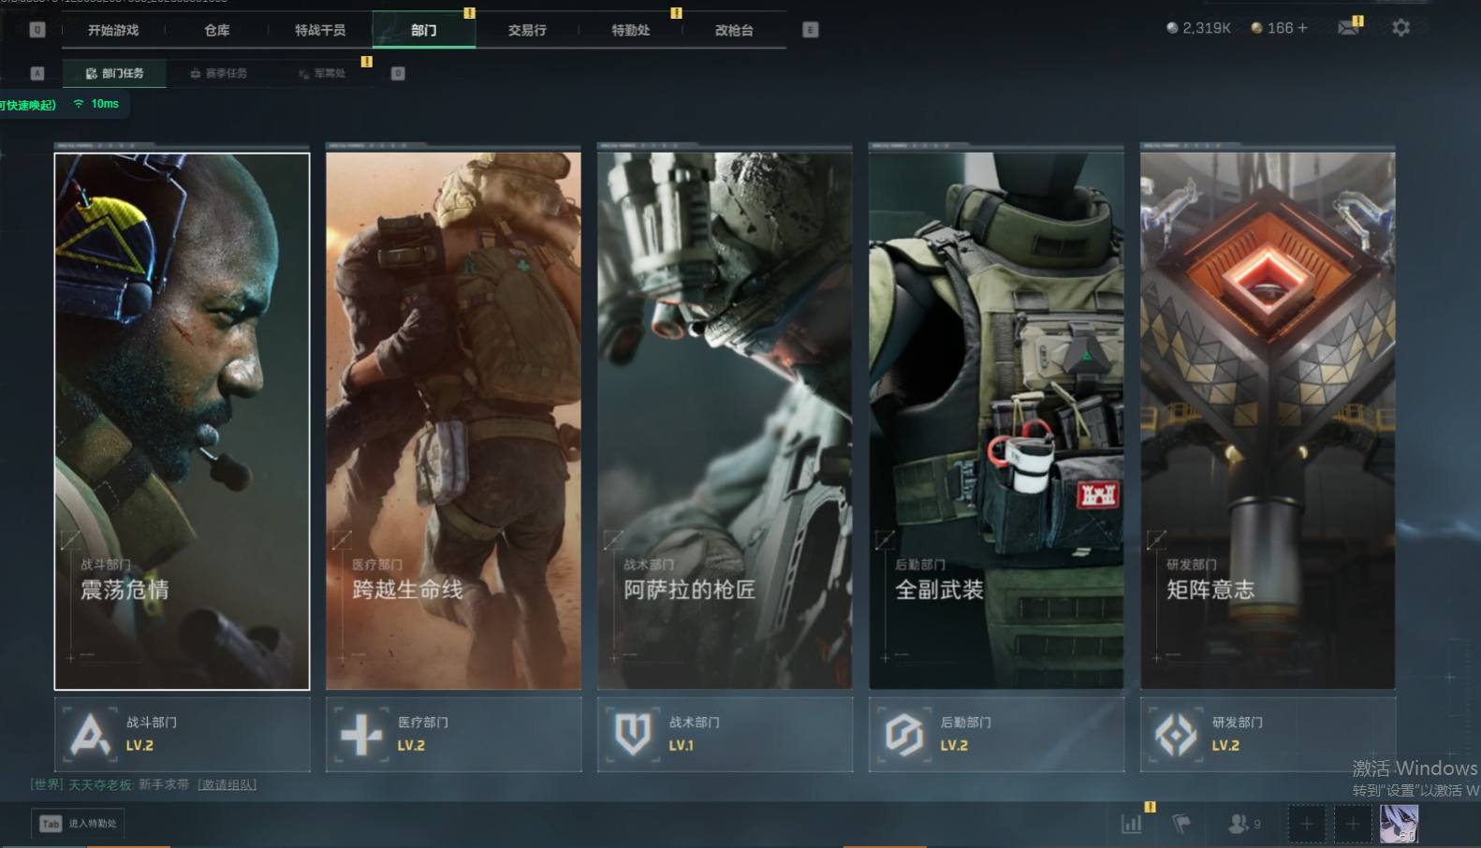Click the 战斗部门 LV.2 department panel
The image size is (1481, 848).
[x=182, y=735]
